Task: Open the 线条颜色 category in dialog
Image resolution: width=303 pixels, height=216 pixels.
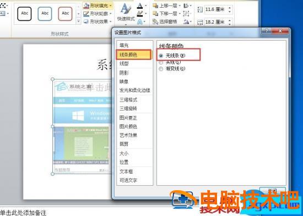Action: [133, 54]
